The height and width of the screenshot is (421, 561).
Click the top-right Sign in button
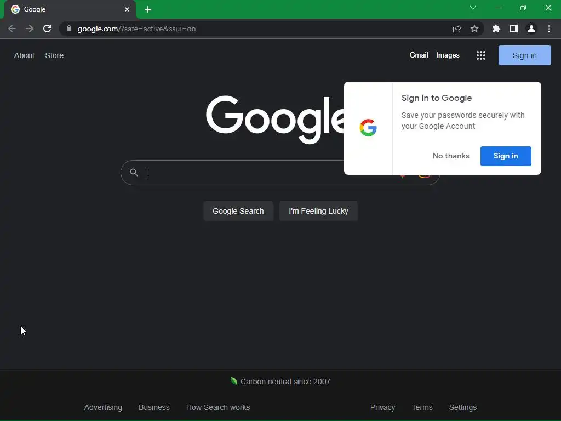(524, 55)
